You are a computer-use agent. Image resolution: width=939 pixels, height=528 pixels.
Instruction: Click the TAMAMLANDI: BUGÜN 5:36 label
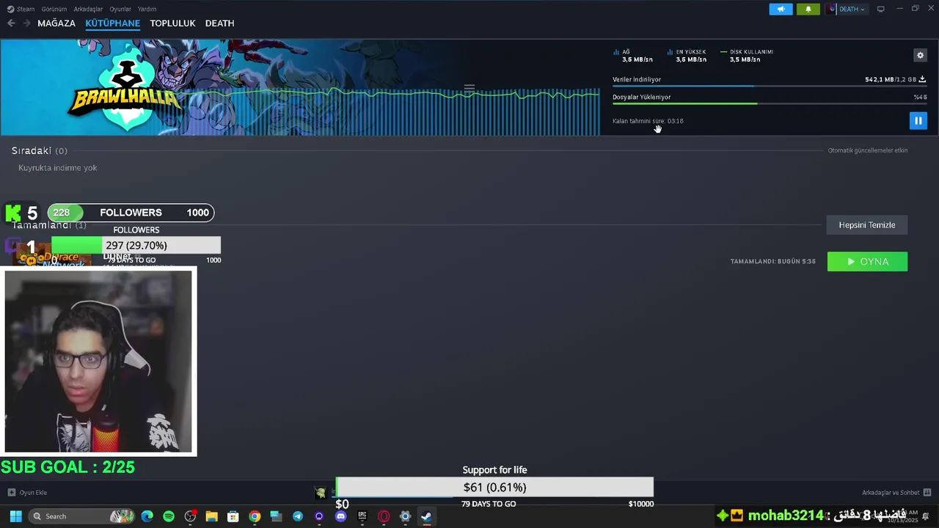(x=772, y=262)
